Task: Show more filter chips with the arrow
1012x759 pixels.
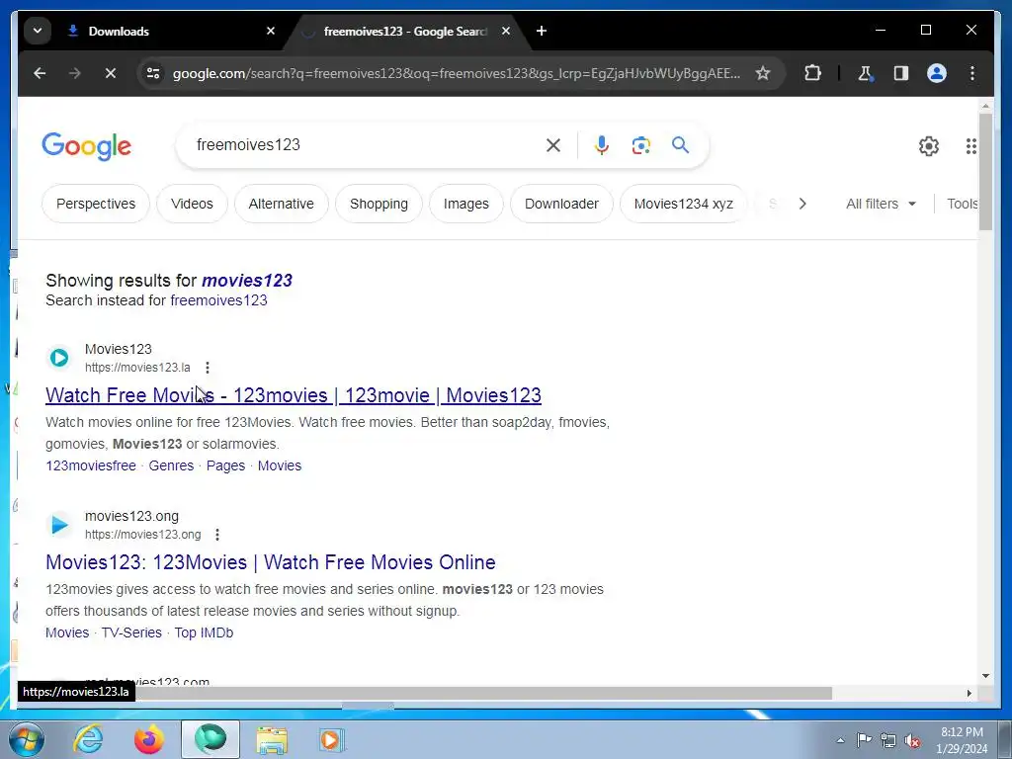Action: pos(802,204)
